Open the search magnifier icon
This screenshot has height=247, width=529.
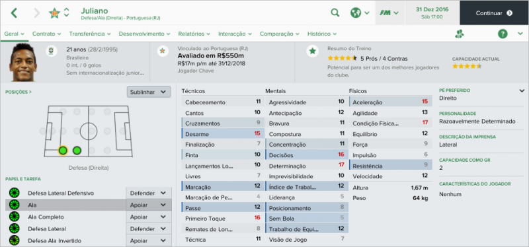pyautogui.click(x=335, y=13)
